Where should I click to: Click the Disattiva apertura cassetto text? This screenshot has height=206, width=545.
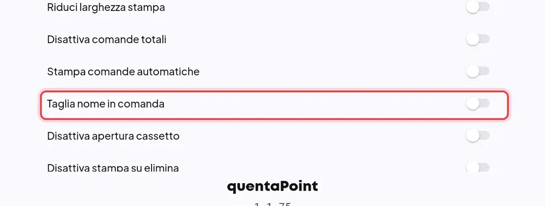point(113,136)
